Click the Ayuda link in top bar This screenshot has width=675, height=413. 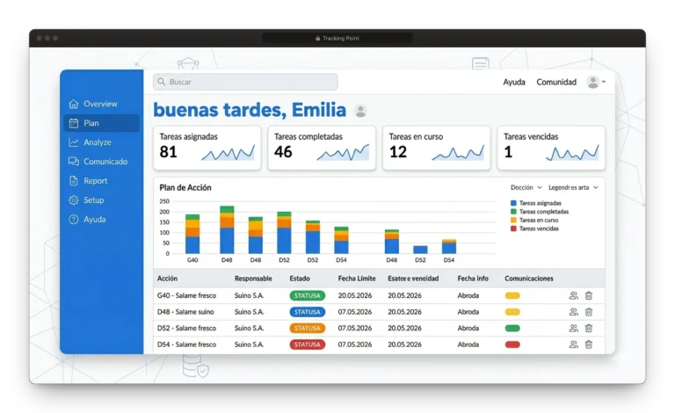[x=514, y=82]
